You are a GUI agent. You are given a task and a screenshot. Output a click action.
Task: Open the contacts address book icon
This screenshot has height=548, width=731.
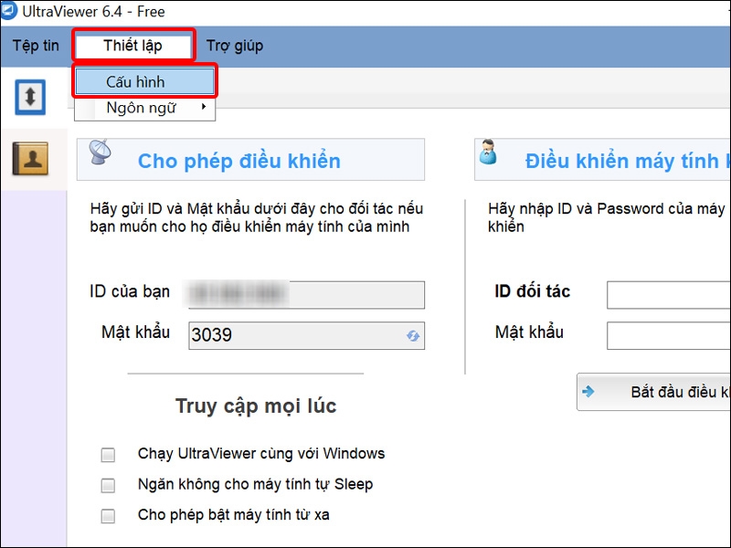point(30,158)
